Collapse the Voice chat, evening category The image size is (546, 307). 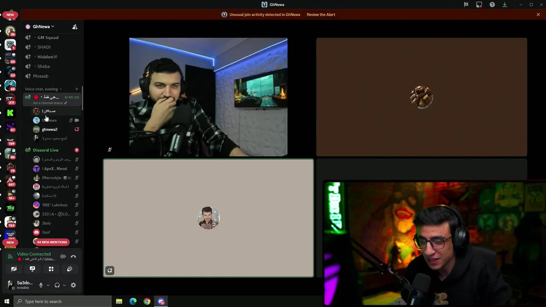(43, 89)
